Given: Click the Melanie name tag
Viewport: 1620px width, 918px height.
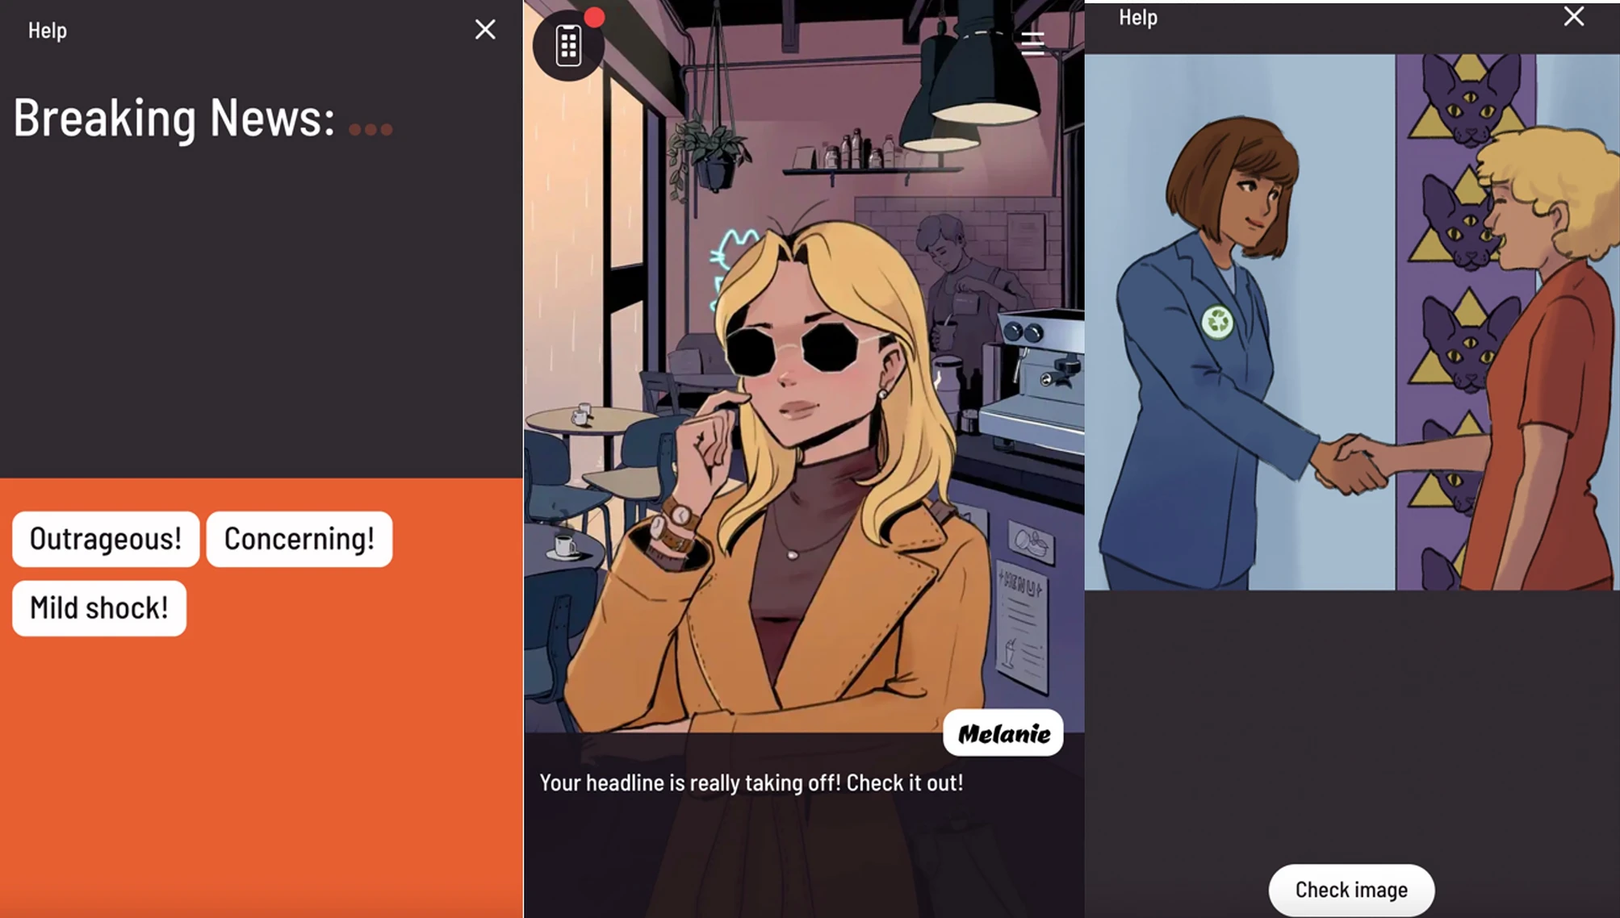Looking at the screenshot, I should pyautogui.click(x=1003, y=733).
